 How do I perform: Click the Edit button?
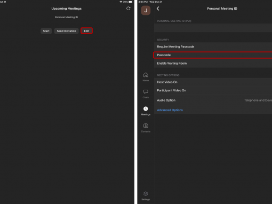pyautogui.click(x=86, y=31)
